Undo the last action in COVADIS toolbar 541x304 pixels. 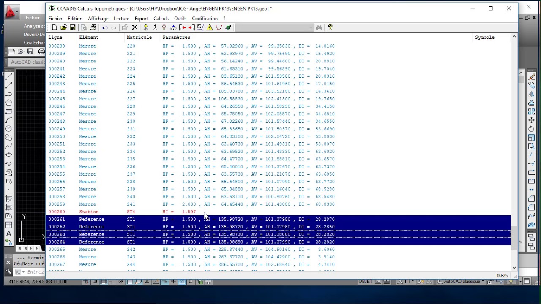coord(105,28)
